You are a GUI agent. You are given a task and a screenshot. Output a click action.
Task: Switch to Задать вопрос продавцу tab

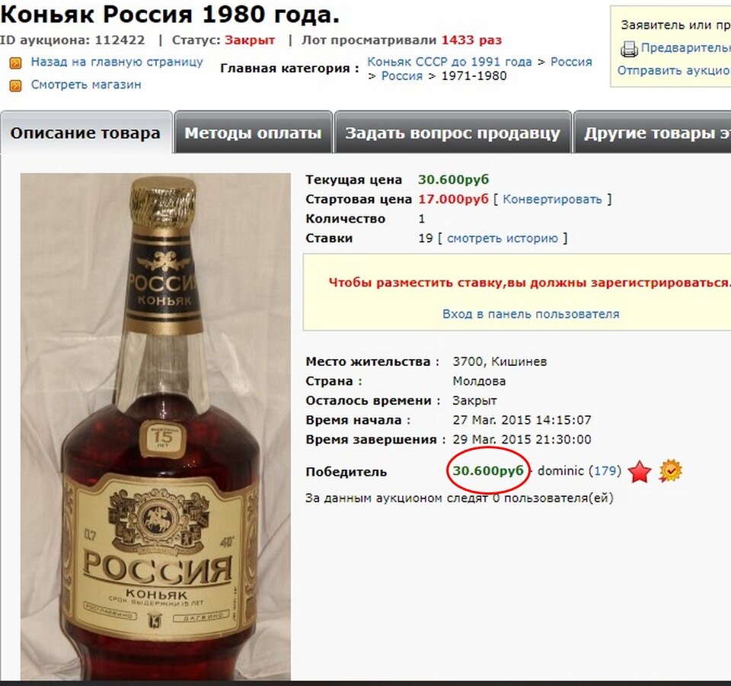[452, 133]
